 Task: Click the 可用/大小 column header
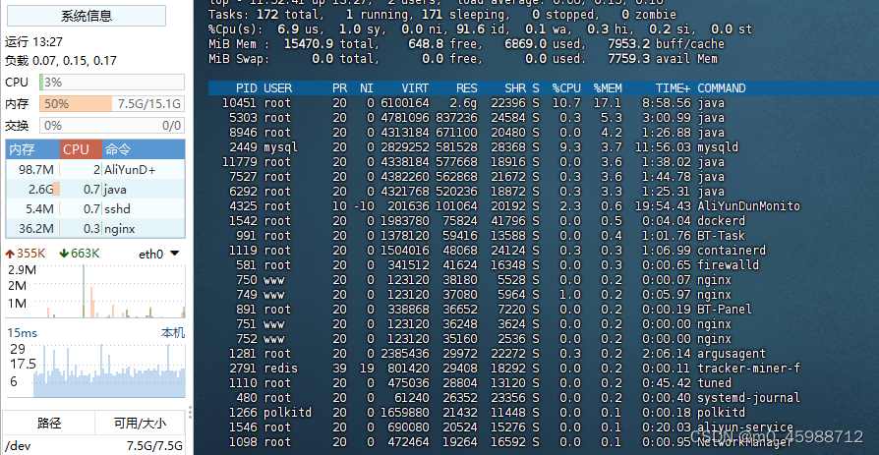pyautogui.click(x=140, y=423)
